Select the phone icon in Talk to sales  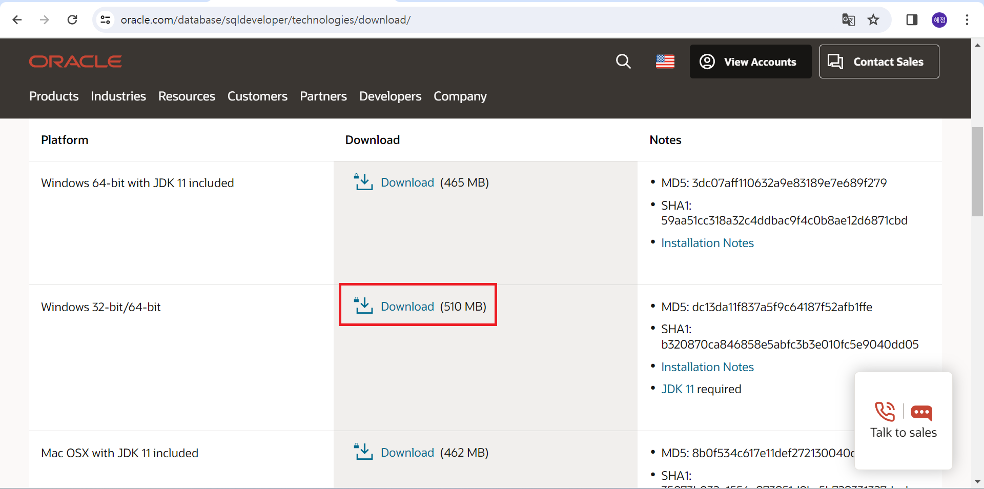[x=885, y=412]
